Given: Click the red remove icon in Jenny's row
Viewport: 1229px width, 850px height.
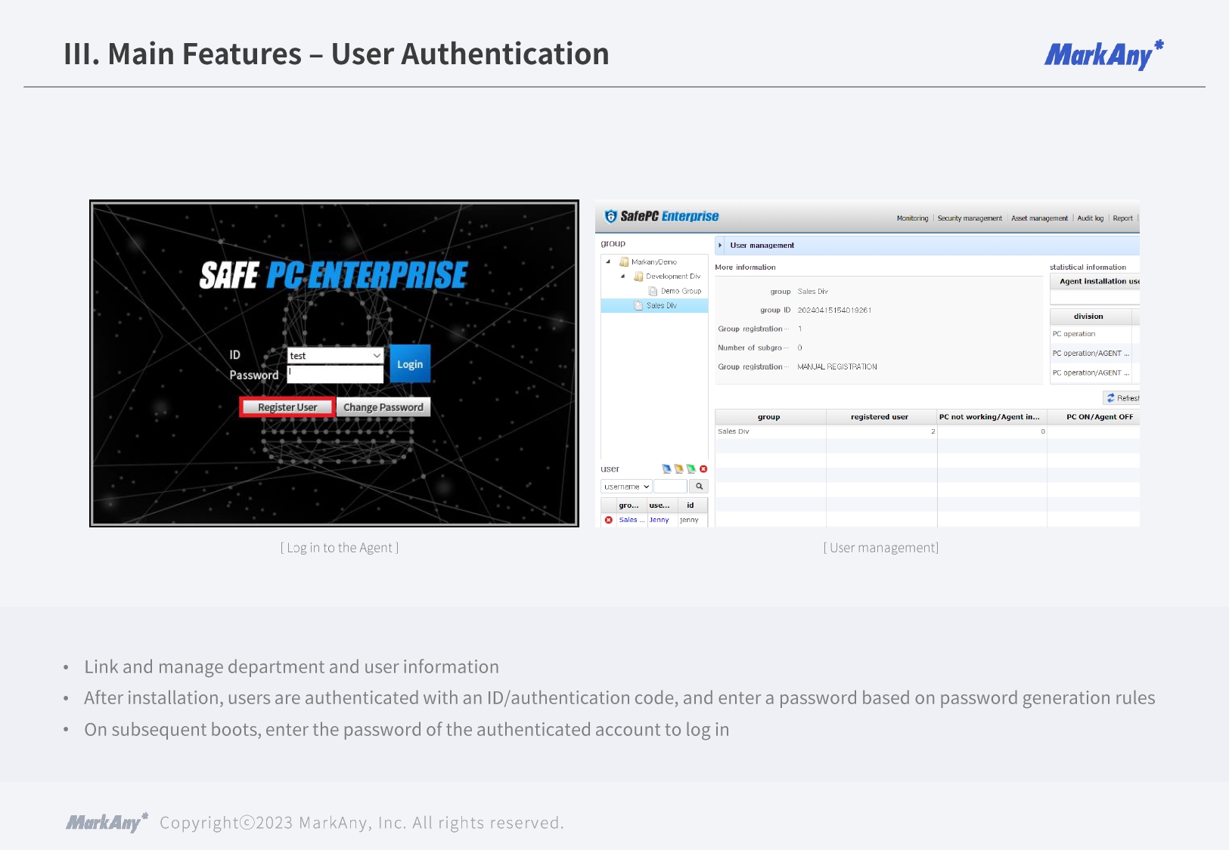Looking at the screenshot, I should pyautogui.click(x=609, y=520).
